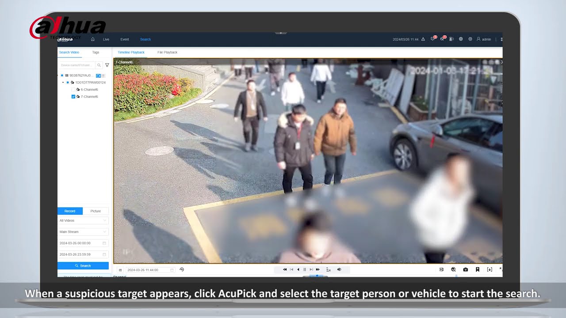The width and height of the screenshot is (566, 318).
Task: Open the settings gear icon in the header
Action: [x=470, y=39]
